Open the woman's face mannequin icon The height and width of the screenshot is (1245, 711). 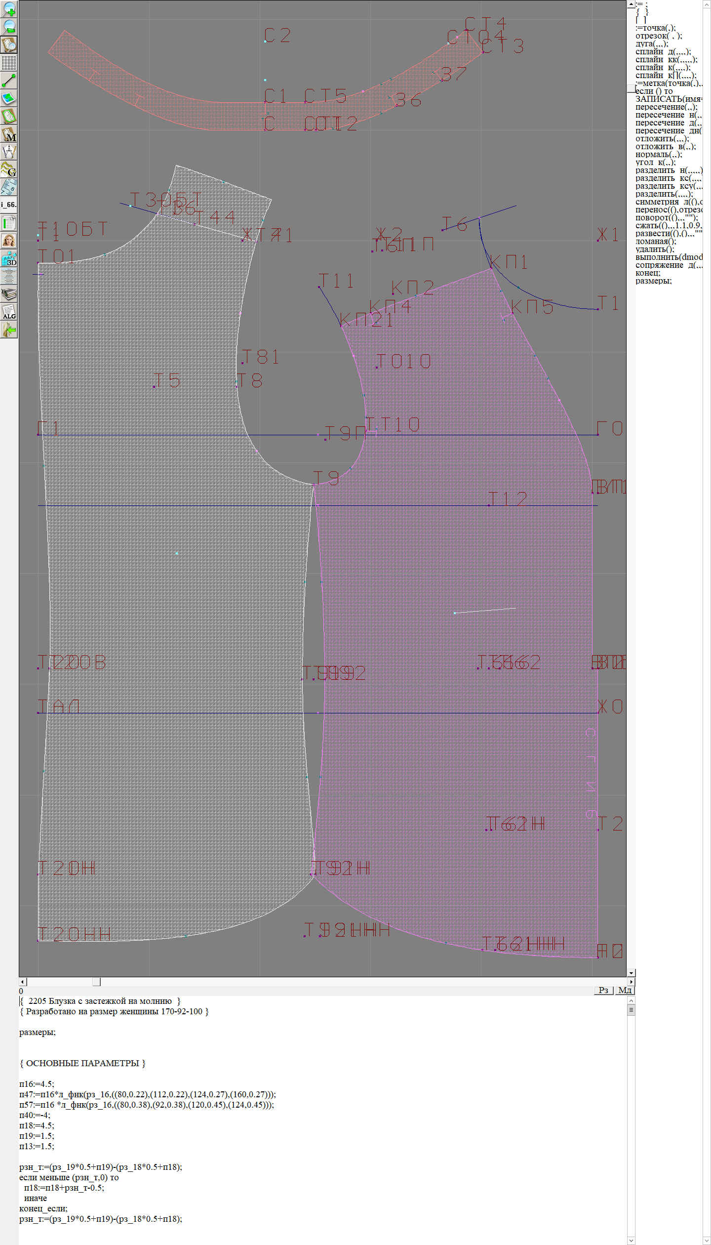(9, 241)
